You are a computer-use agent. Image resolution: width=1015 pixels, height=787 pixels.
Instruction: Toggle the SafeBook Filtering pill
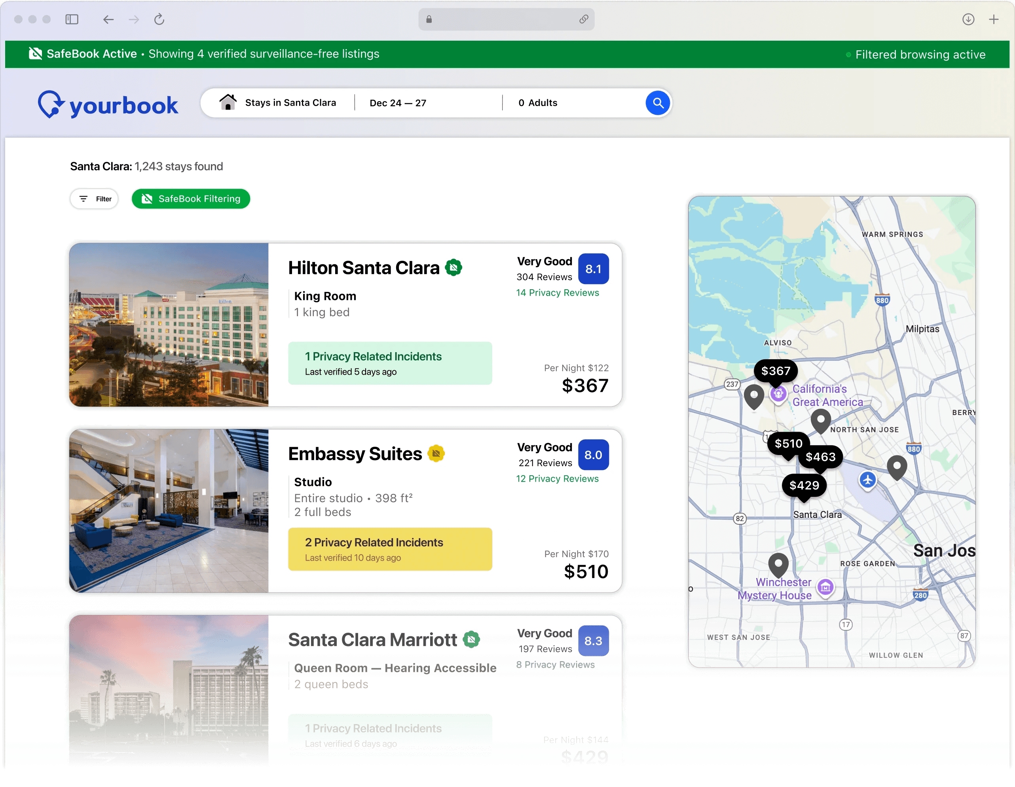(x=191, y=199)
